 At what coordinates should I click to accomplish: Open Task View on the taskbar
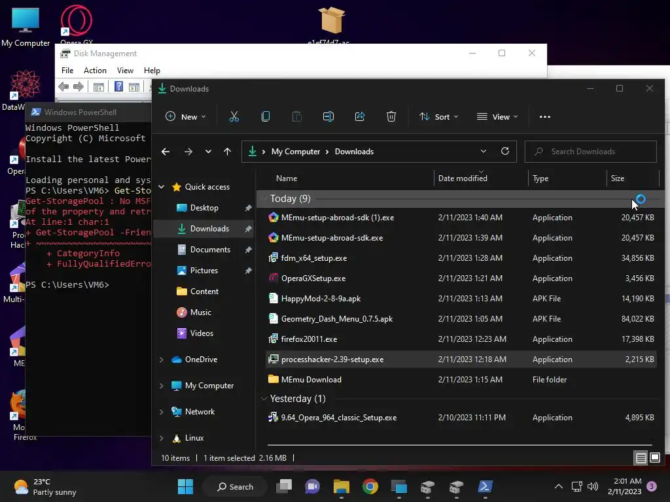(x=284, y=486)
